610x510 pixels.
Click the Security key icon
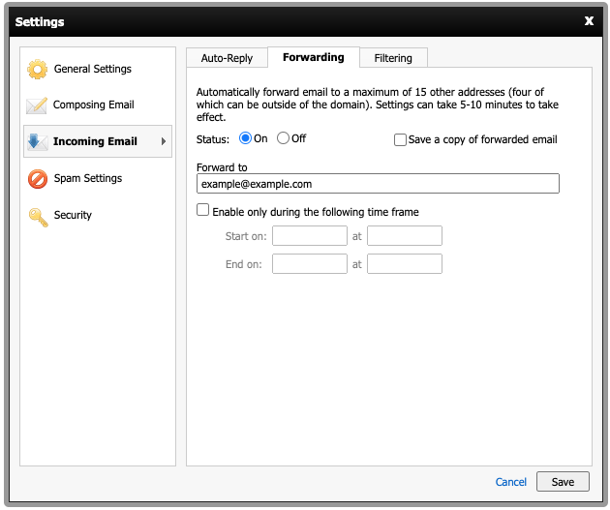pyautogui.click(x=38, y=217)
